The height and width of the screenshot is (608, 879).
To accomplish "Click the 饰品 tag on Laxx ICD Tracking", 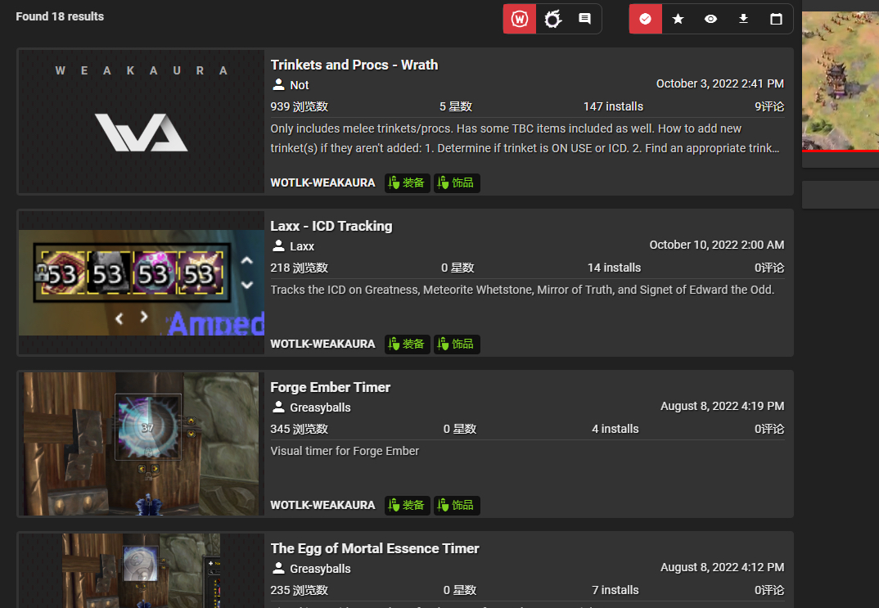I will pyautogui.click(x=457, y=344).
